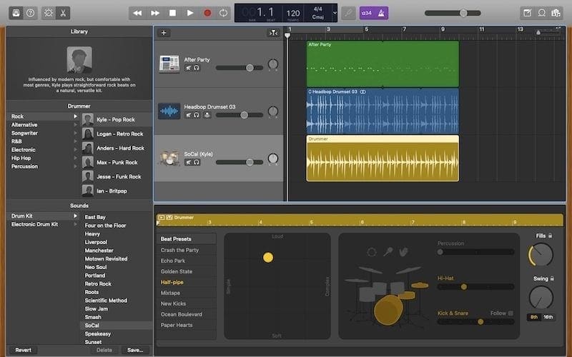Adjust the master volume slider
The height and width of the screenshot is (357, 572).
pos(453,13)
